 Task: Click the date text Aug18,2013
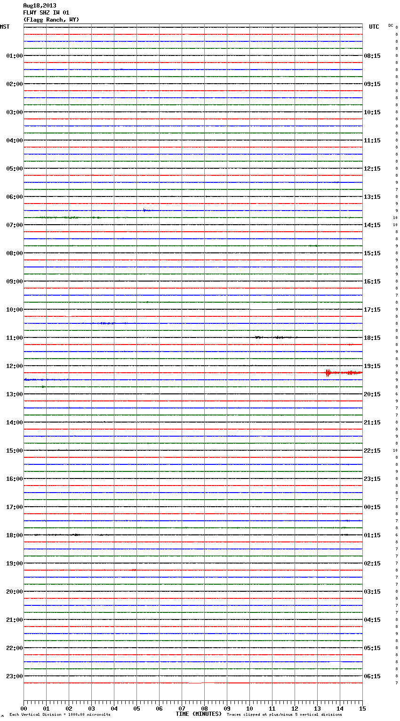40,6
